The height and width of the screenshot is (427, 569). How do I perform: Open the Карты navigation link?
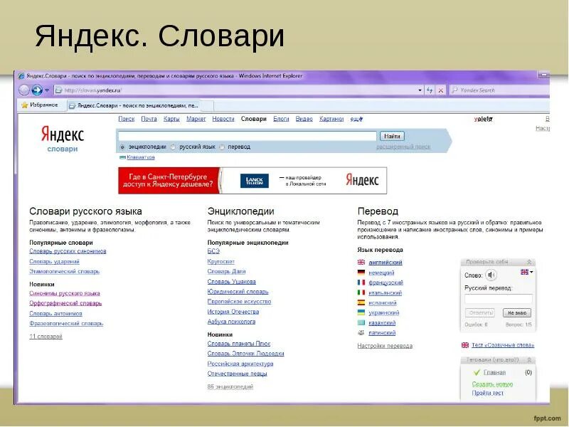click(x=171, y=119)
